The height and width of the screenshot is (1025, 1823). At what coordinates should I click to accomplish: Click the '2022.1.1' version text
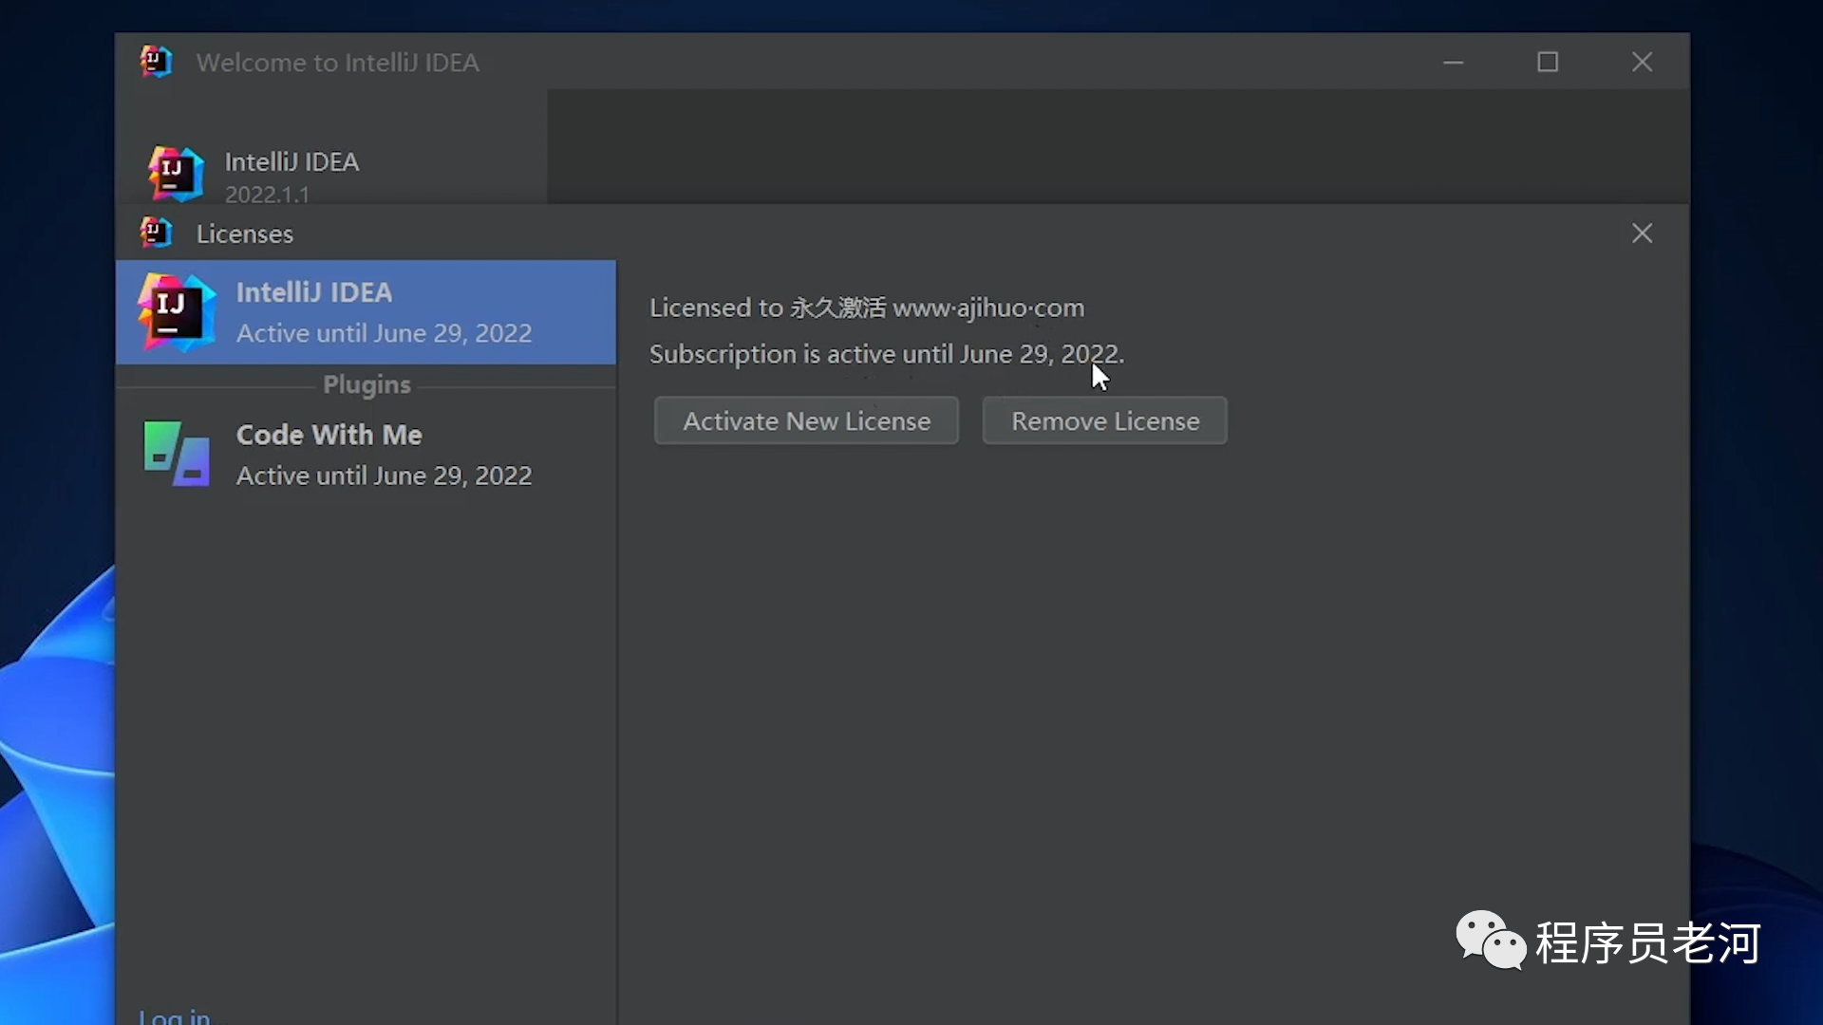pos(267,194)
